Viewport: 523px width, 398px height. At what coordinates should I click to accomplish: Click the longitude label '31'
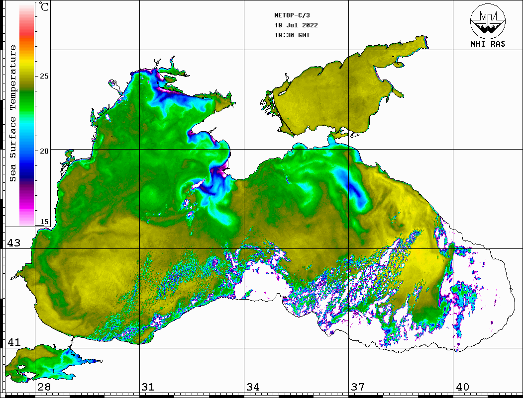[148, 387]
